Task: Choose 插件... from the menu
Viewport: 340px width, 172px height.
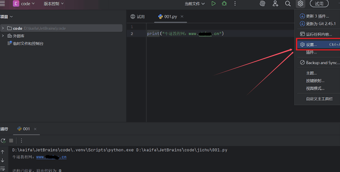Action: point(311,52)
